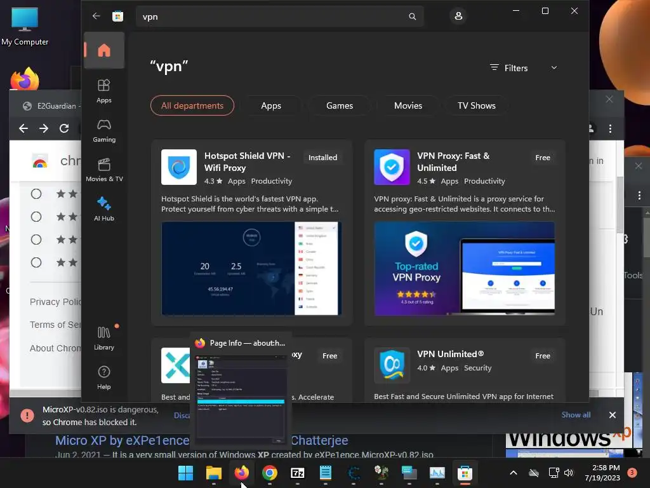
Task: Open Apps section in sidebar
Action: 104,91
